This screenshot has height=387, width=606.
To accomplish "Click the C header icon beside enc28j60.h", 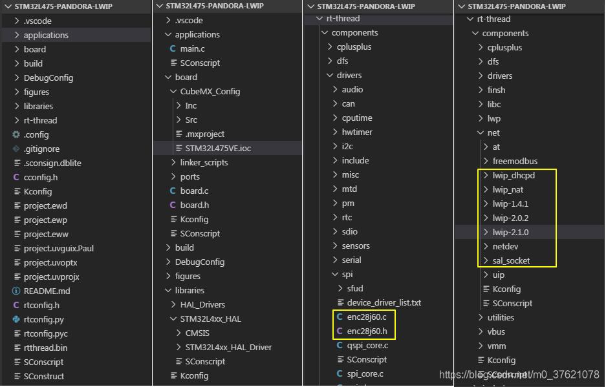I will coord(340,331).
